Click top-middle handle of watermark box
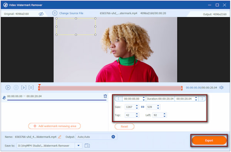 76,18
